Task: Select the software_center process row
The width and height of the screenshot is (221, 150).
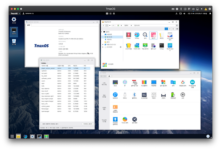Action: tap(65, 78)
